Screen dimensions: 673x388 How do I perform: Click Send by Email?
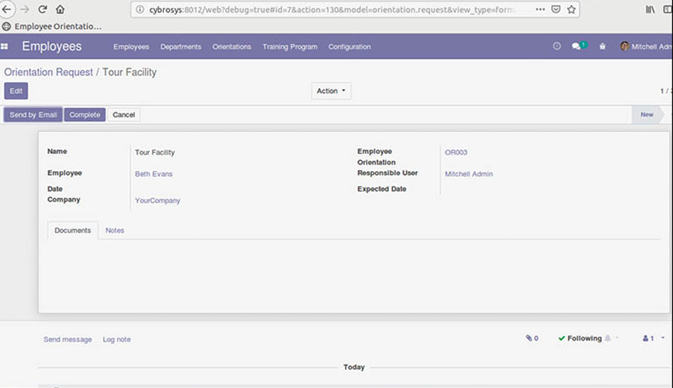pos(33,115)
